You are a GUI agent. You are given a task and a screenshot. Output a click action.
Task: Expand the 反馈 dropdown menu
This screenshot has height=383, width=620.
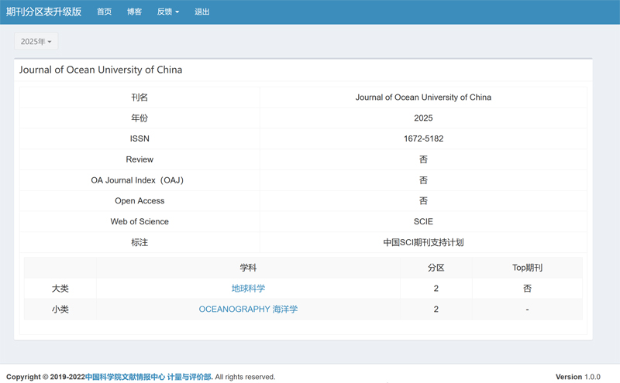[x=167, y=12]
